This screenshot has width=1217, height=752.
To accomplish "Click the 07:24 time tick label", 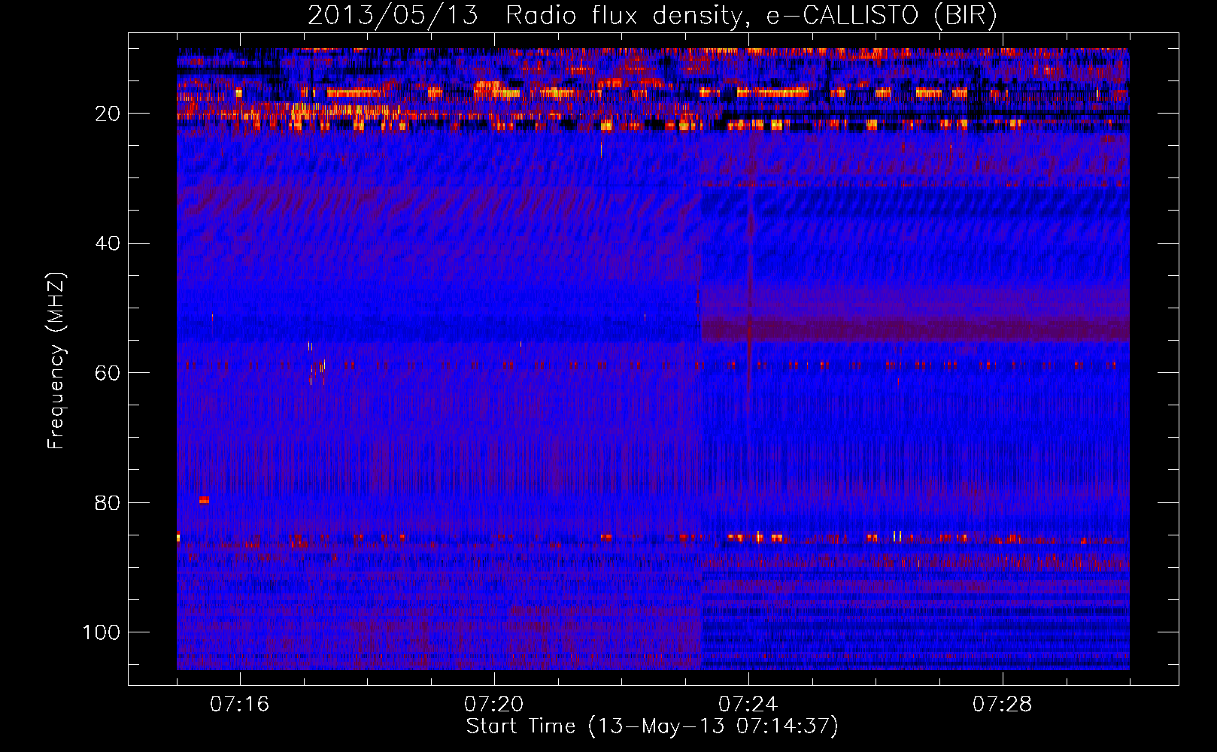I will point(748,704).
